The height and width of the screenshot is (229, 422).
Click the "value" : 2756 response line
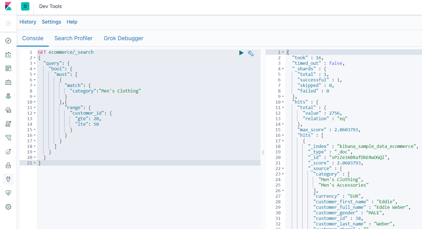coord(322,113)
